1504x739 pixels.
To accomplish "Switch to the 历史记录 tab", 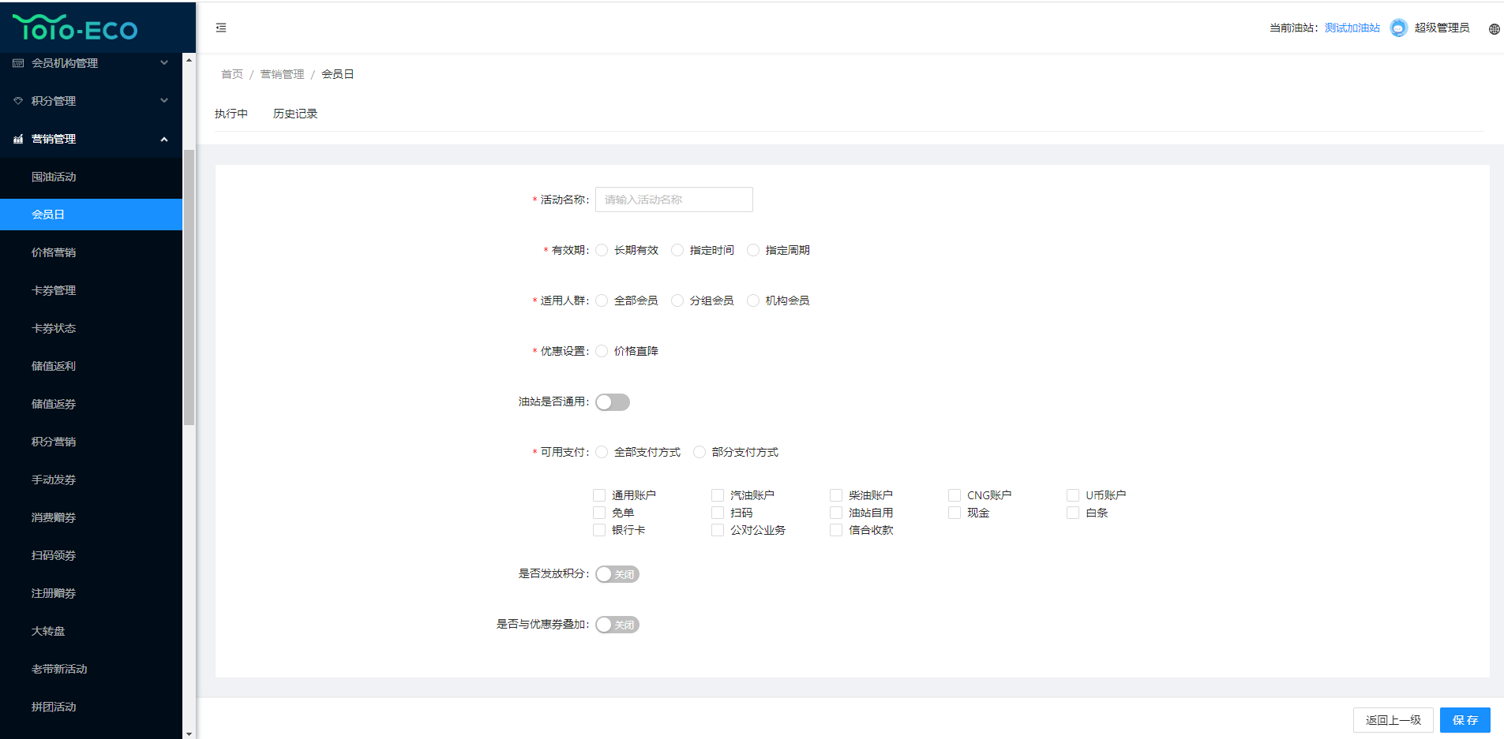I will (295, 114).
